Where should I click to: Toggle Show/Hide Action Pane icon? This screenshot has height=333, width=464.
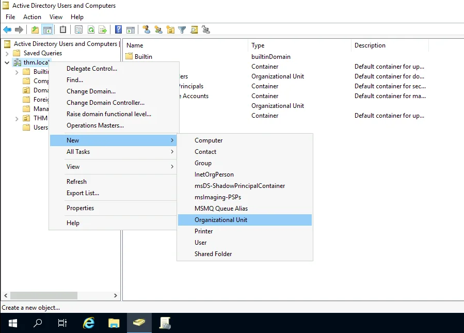131,29
